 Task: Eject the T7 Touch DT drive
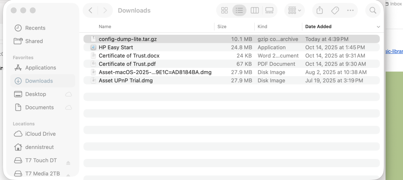[68, 163]
